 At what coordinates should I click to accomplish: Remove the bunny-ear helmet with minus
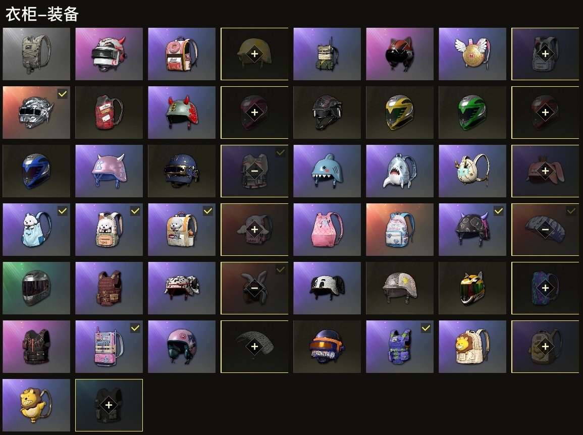254,288
